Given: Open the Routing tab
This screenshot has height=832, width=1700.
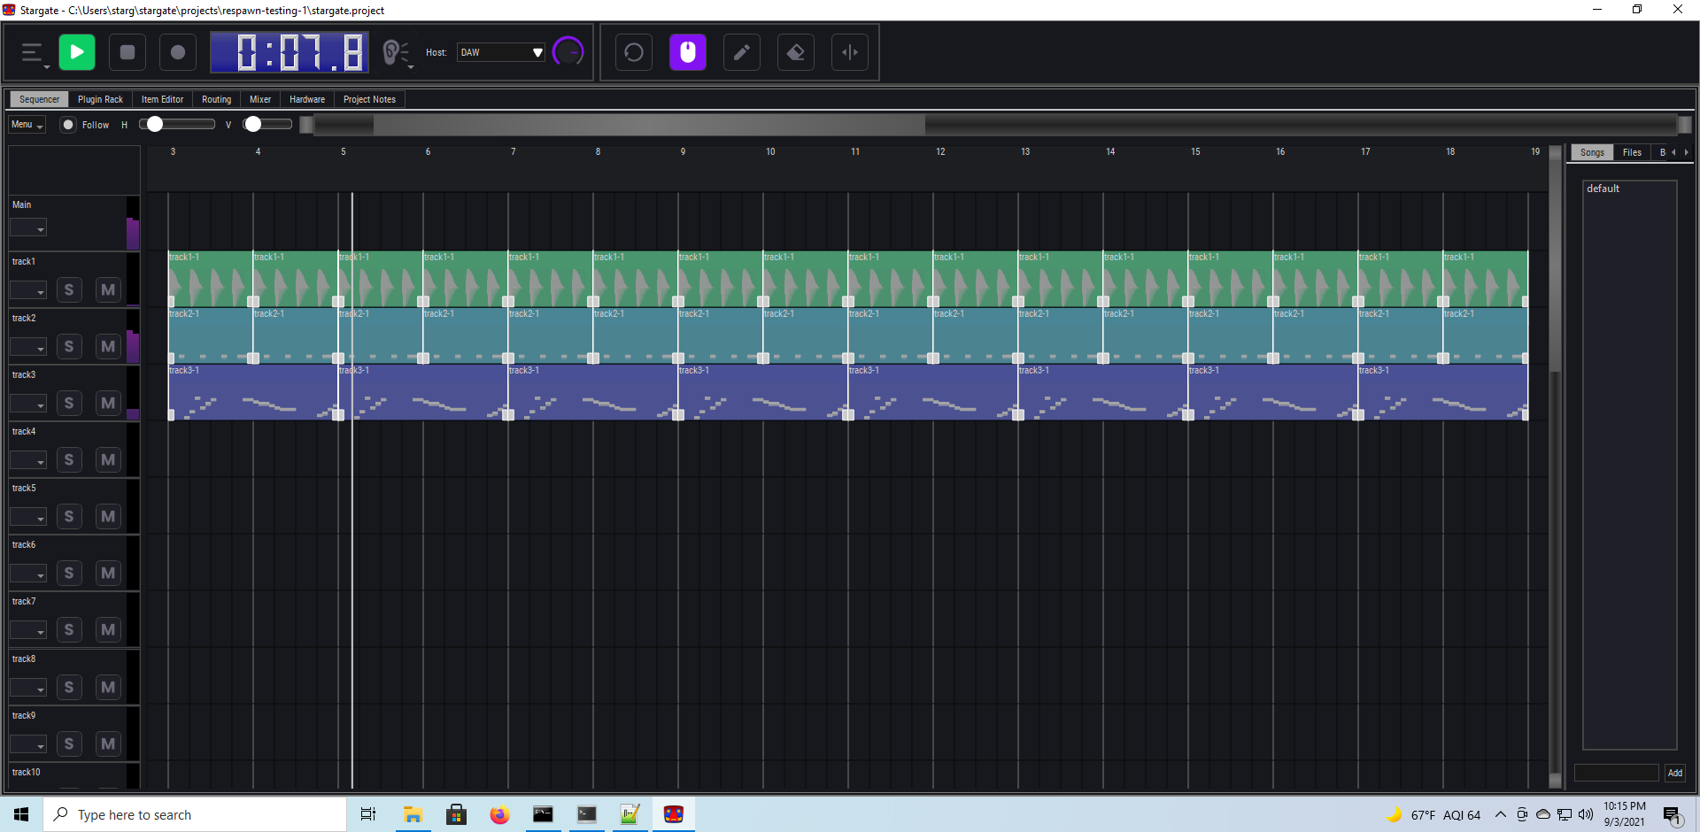Looking at the screenshot, I should point(216,99).
